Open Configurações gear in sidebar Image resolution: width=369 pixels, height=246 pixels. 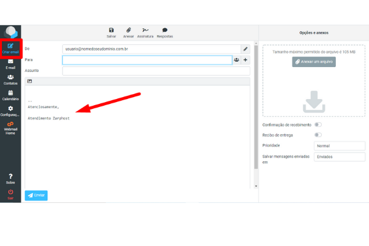[10, 111]
